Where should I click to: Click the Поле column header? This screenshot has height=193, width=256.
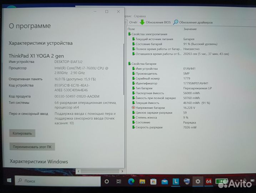tap(131, 29)
